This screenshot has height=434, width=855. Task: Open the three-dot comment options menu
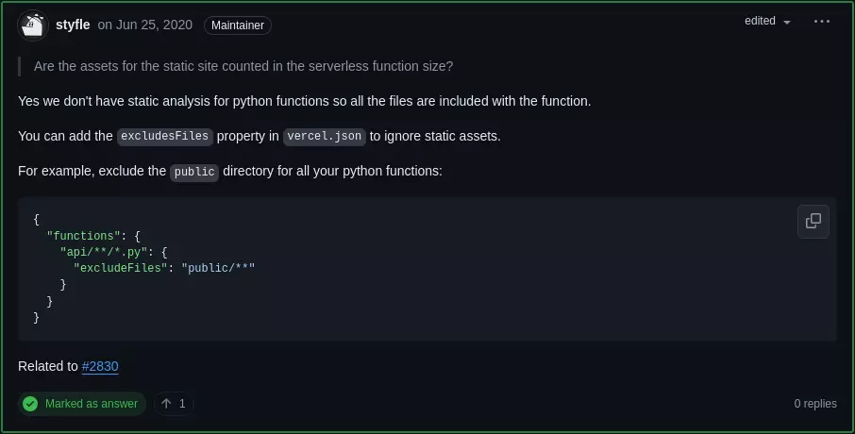point(822,22)
